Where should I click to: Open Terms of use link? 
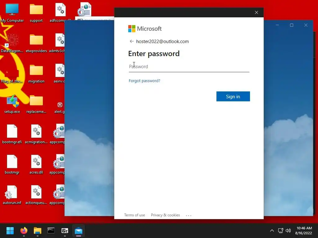click(134, 215)
